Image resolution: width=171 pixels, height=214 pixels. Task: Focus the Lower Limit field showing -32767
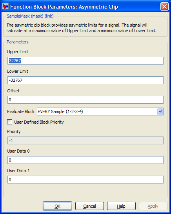(85, 80)
